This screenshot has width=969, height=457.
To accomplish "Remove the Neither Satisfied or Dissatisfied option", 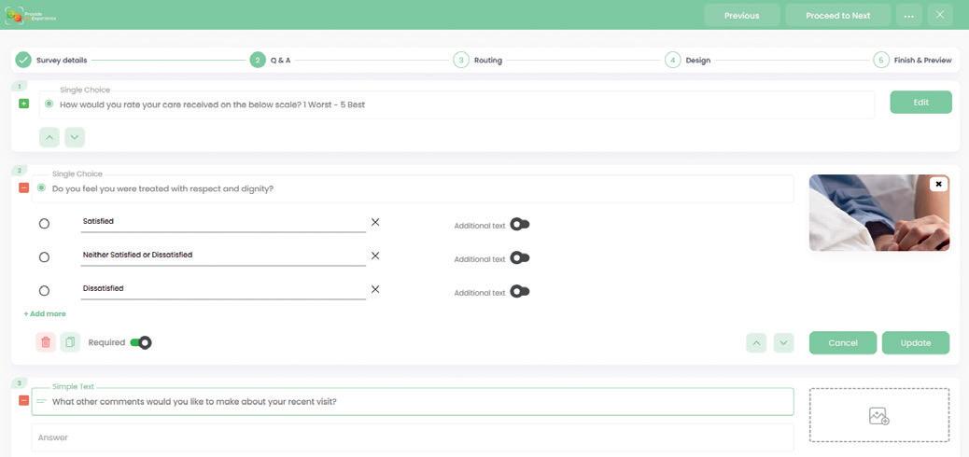I will (375, 256).
